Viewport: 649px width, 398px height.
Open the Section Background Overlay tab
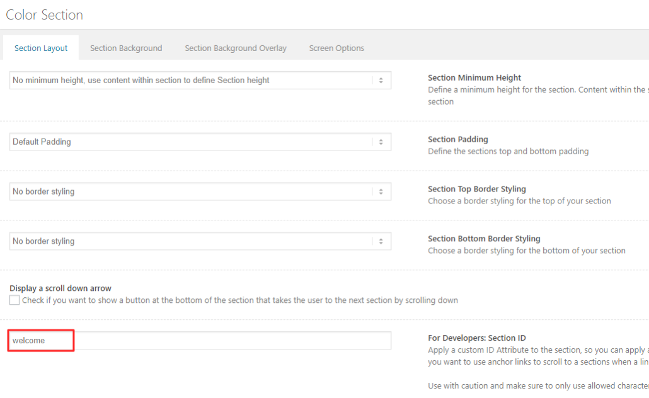coord(235,48)
